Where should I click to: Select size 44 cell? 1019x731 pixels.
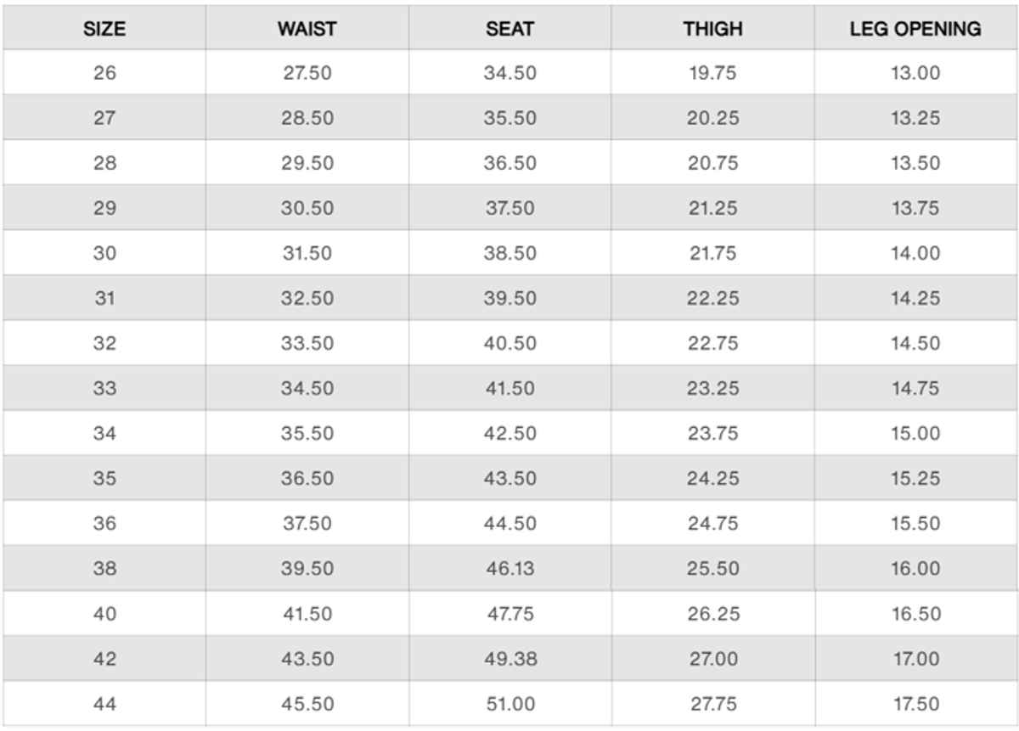pyautogui.click(x=104, y=704)
